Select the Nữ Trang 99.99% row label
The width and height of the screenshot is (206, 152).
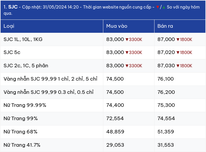point(25,105)
